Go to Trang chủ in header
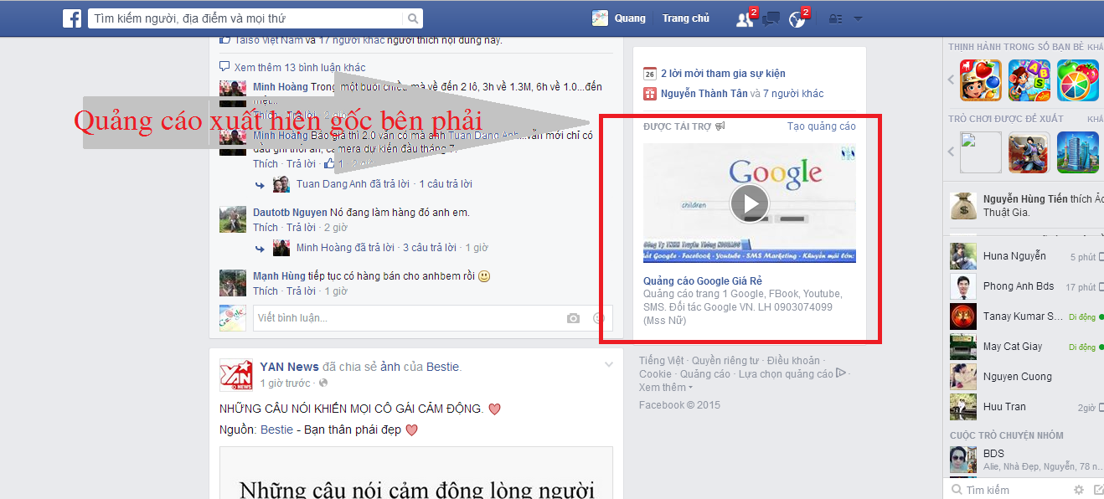This screenshot has height=499, width=1104. click(686, 18)
